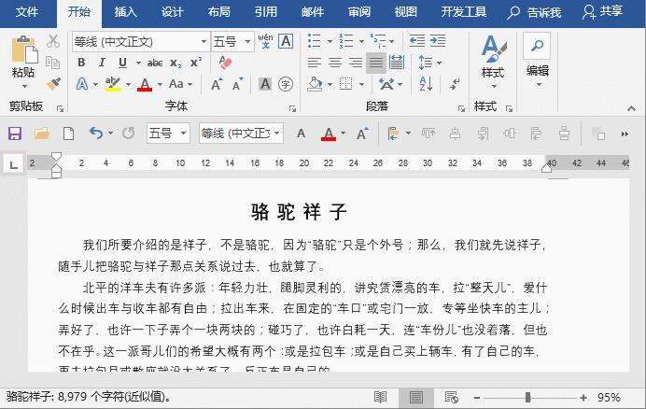Toggle Italic formatting button

pyautogui.click(x=102, y=63)
